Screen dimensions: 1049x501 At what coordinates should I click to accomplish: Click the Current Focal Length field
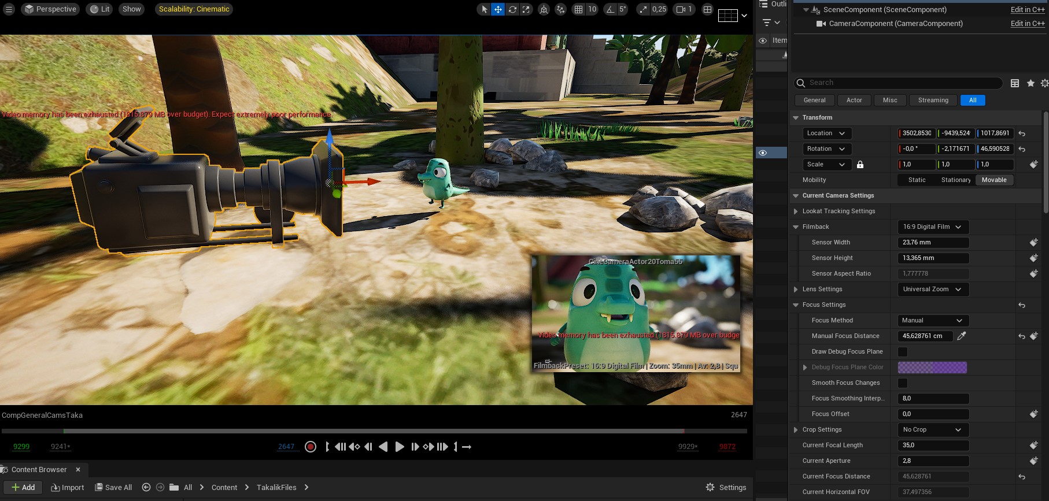click(x=933, y=445)
